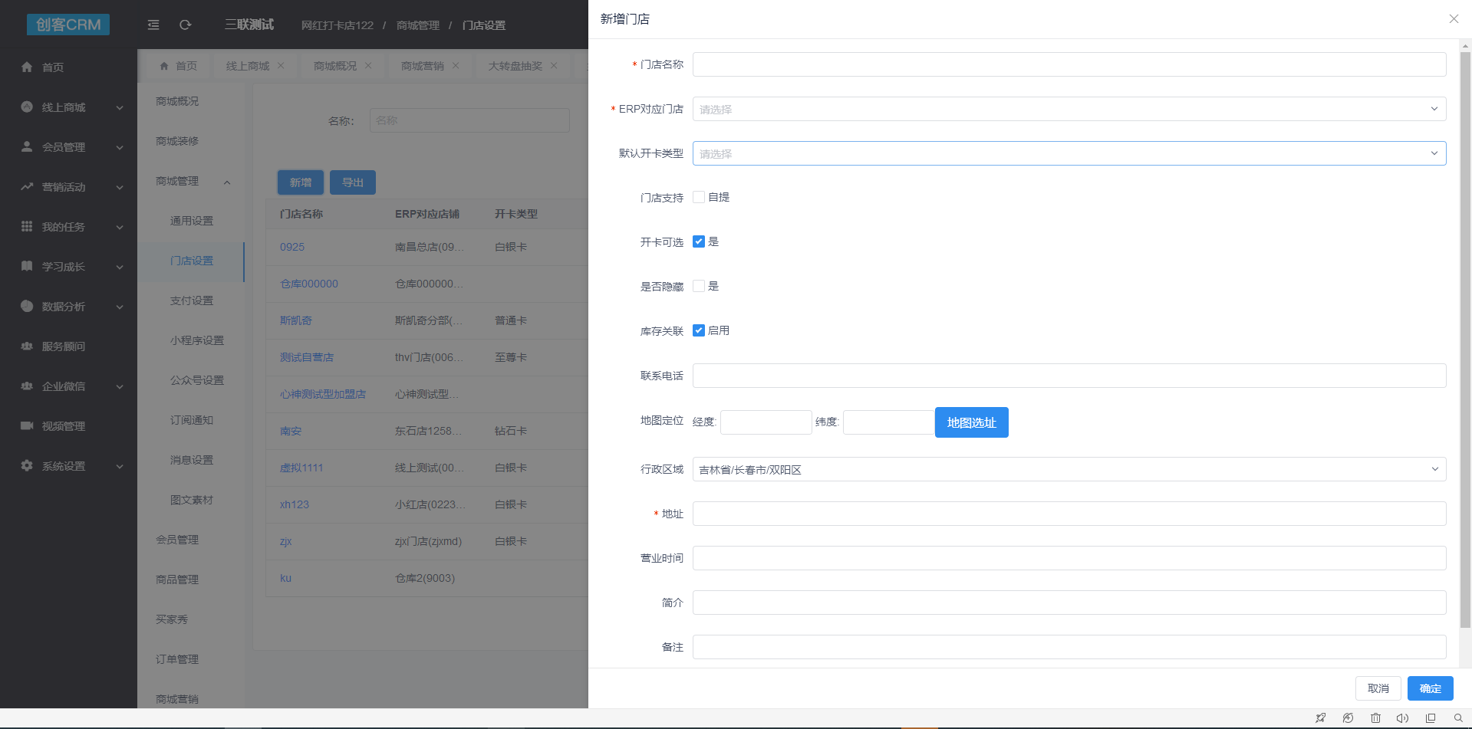1472x729 pixels.
Task: Click the 我的任务 grid icon in the sidebar
Action: (x=27, y=226)
